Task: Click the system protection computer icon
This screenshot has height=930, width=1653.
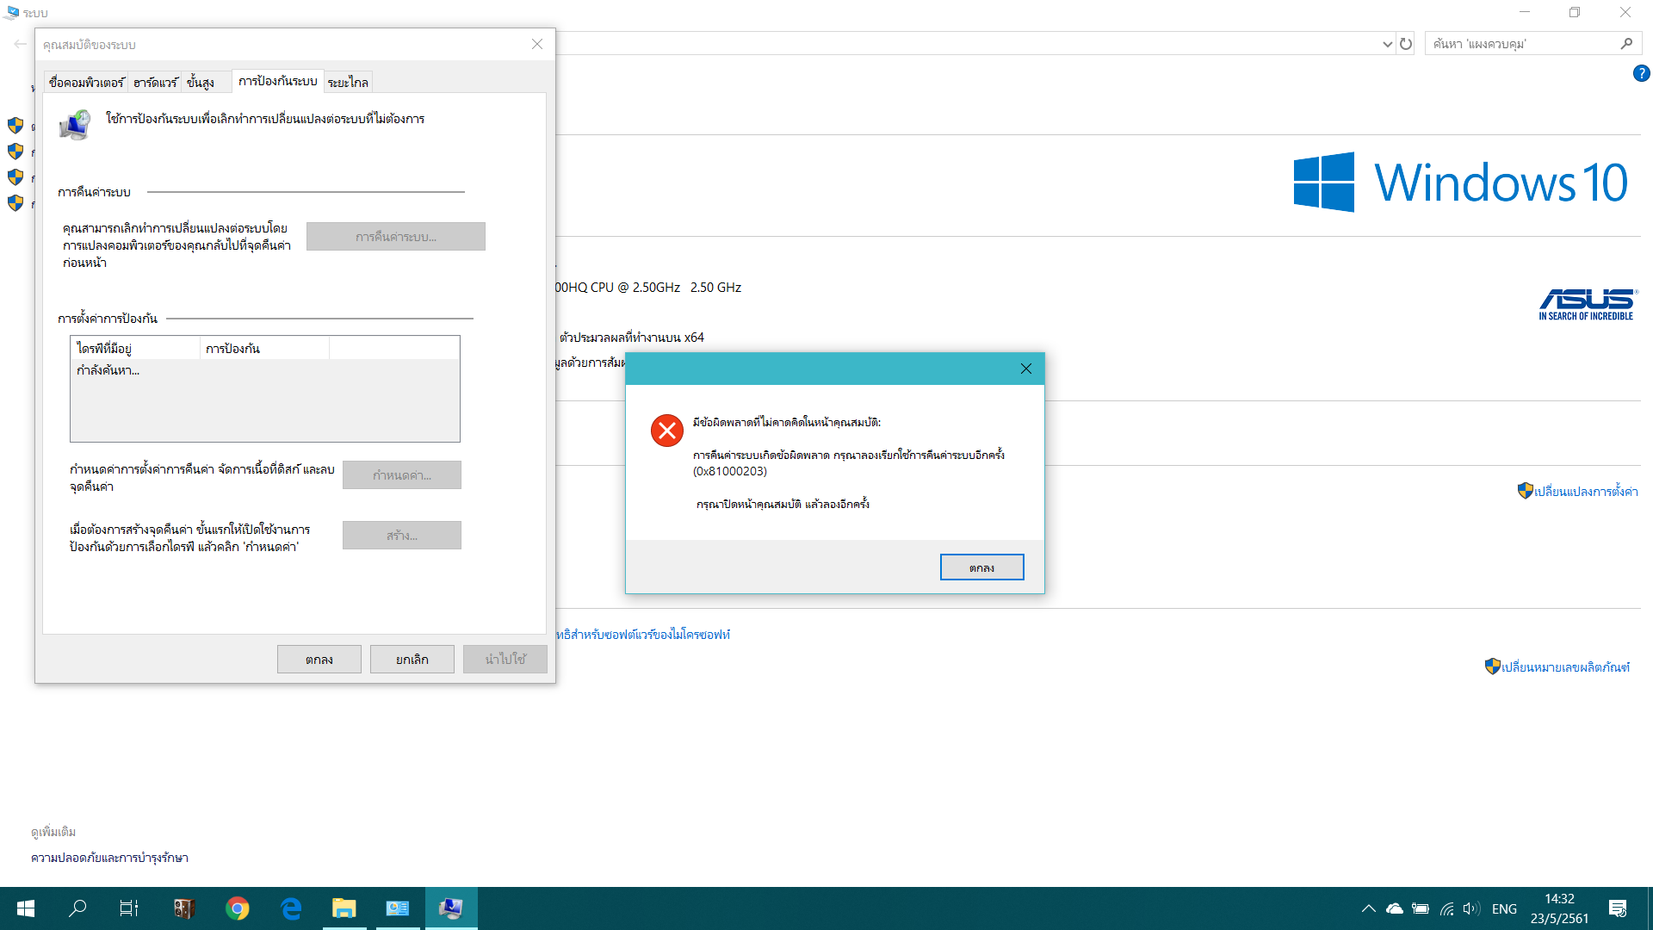Action: (x=76, y=125)
